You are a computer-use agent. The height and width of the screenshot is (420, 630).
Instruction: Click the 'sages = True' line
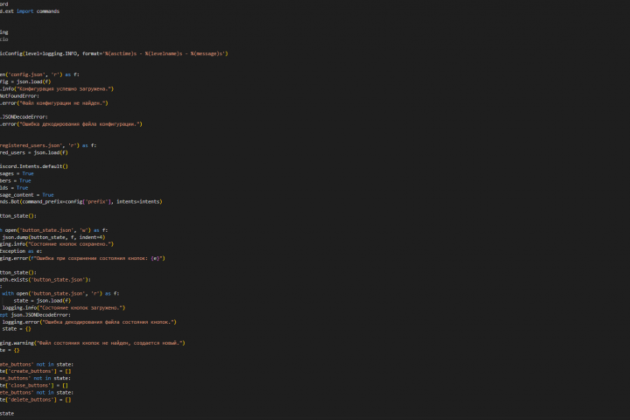click(x=17, y=173)
